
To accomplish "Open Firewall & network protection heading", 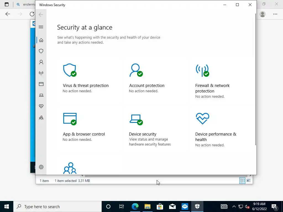I will [212, 88].
